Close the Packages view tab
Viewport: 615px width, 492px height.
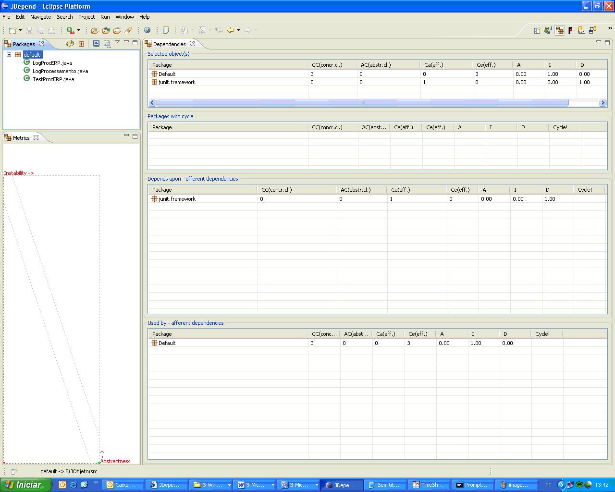(41, 44)
